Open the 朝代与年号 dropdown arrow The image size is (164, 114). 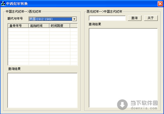[74, 19]
